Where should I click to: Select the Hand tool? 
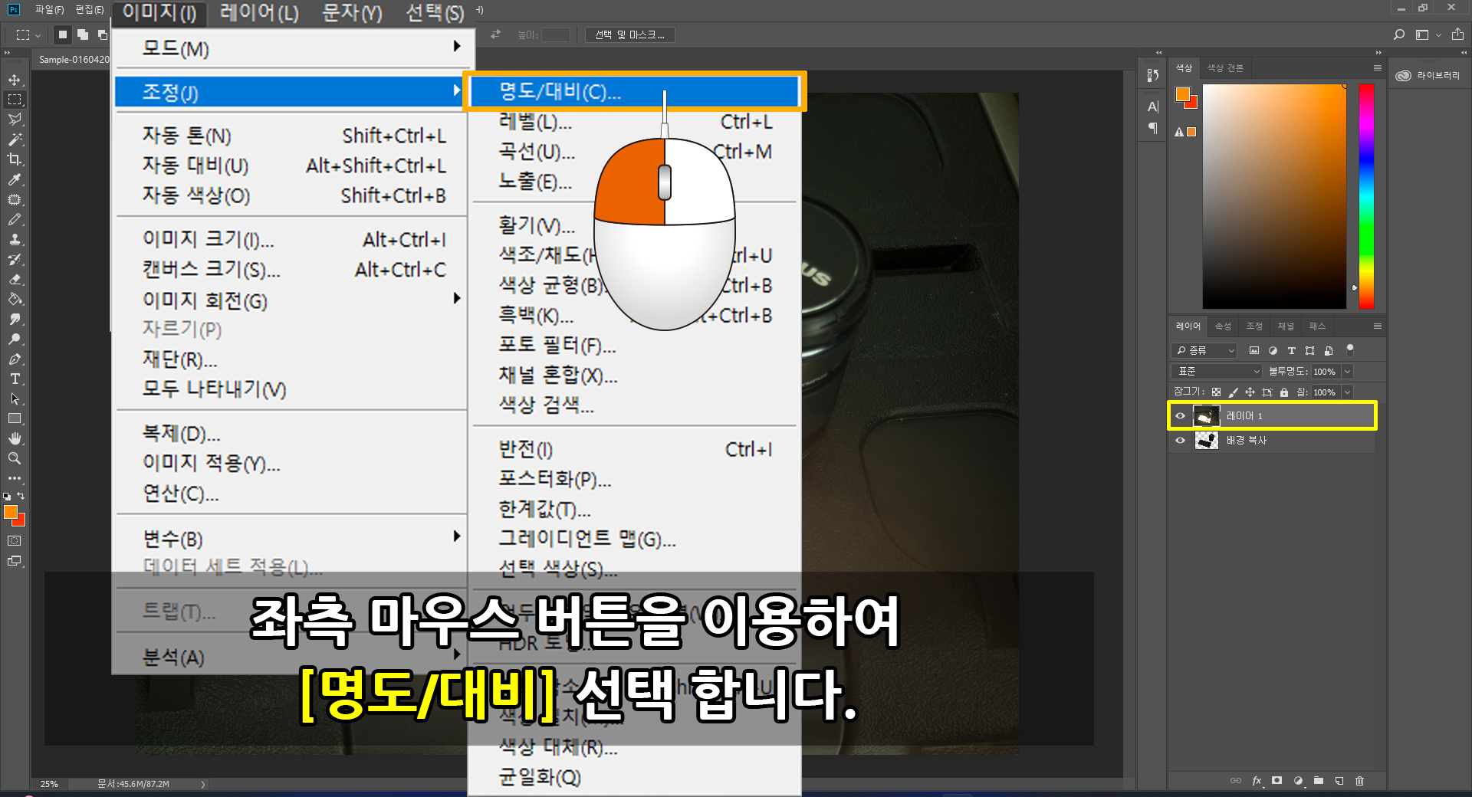(x=15, y=438)
